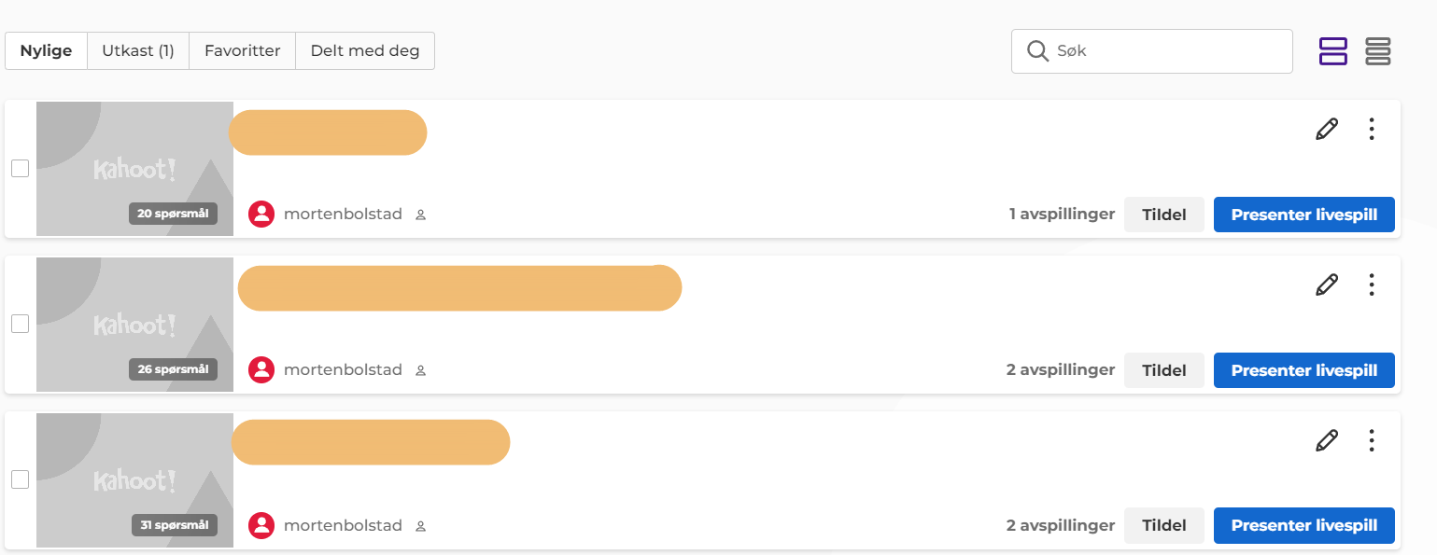
Task: Click the small visibility person icon on the 26 spørsmål kahoot
Action: 420,370
